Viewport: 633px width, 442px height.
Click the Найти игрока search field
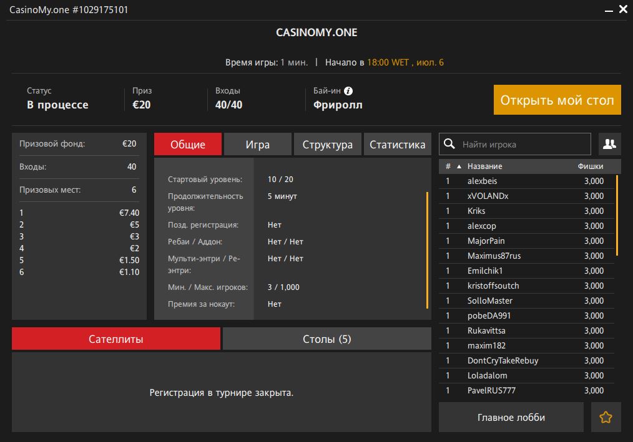pyautogui.click(x=524, y=144)
